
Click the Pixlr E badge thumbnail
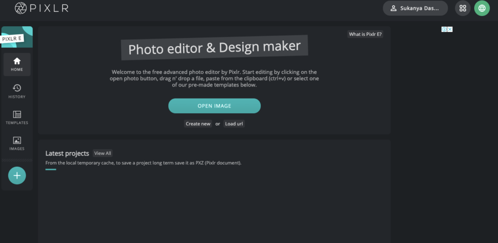(17, 37)
